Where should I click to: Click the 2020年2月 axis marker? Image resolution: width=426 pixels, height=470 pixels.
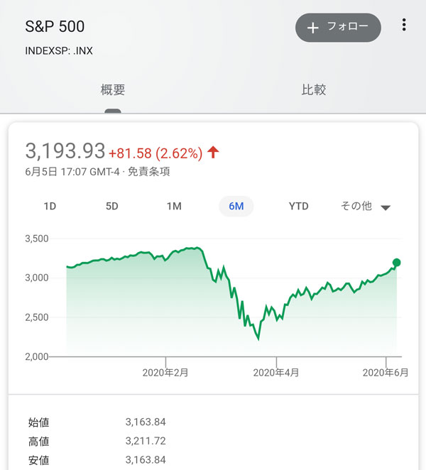pos(165,372)
